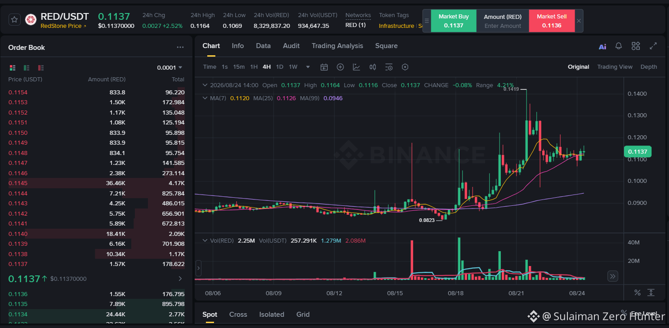The image size is (669, 328).
Task: Open the chart date range calendar icon
Action: [324, 67]
